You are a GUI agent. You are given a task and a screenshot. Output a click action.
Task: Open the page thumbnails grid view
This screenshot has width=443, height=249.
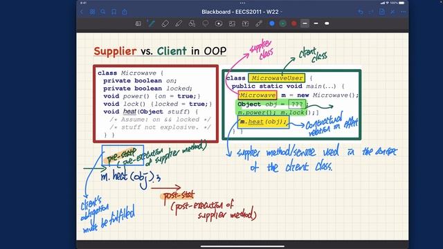(92, 12)
